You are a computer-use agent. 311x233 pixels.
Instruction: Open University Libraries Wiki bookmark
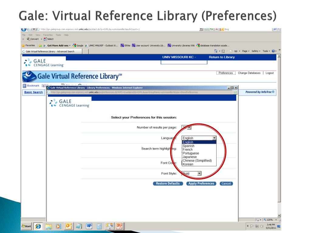tap(181, 46)
